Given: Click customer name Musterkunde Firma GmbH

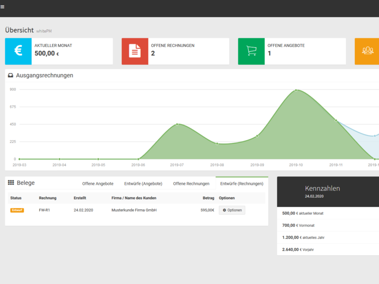Looking at the screenshot, I should tap(134, 210).
